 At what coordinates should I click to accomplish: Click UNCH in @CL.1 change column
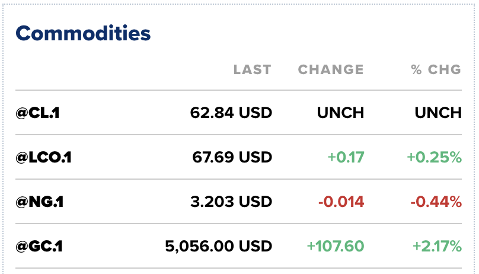coord(340,112)
